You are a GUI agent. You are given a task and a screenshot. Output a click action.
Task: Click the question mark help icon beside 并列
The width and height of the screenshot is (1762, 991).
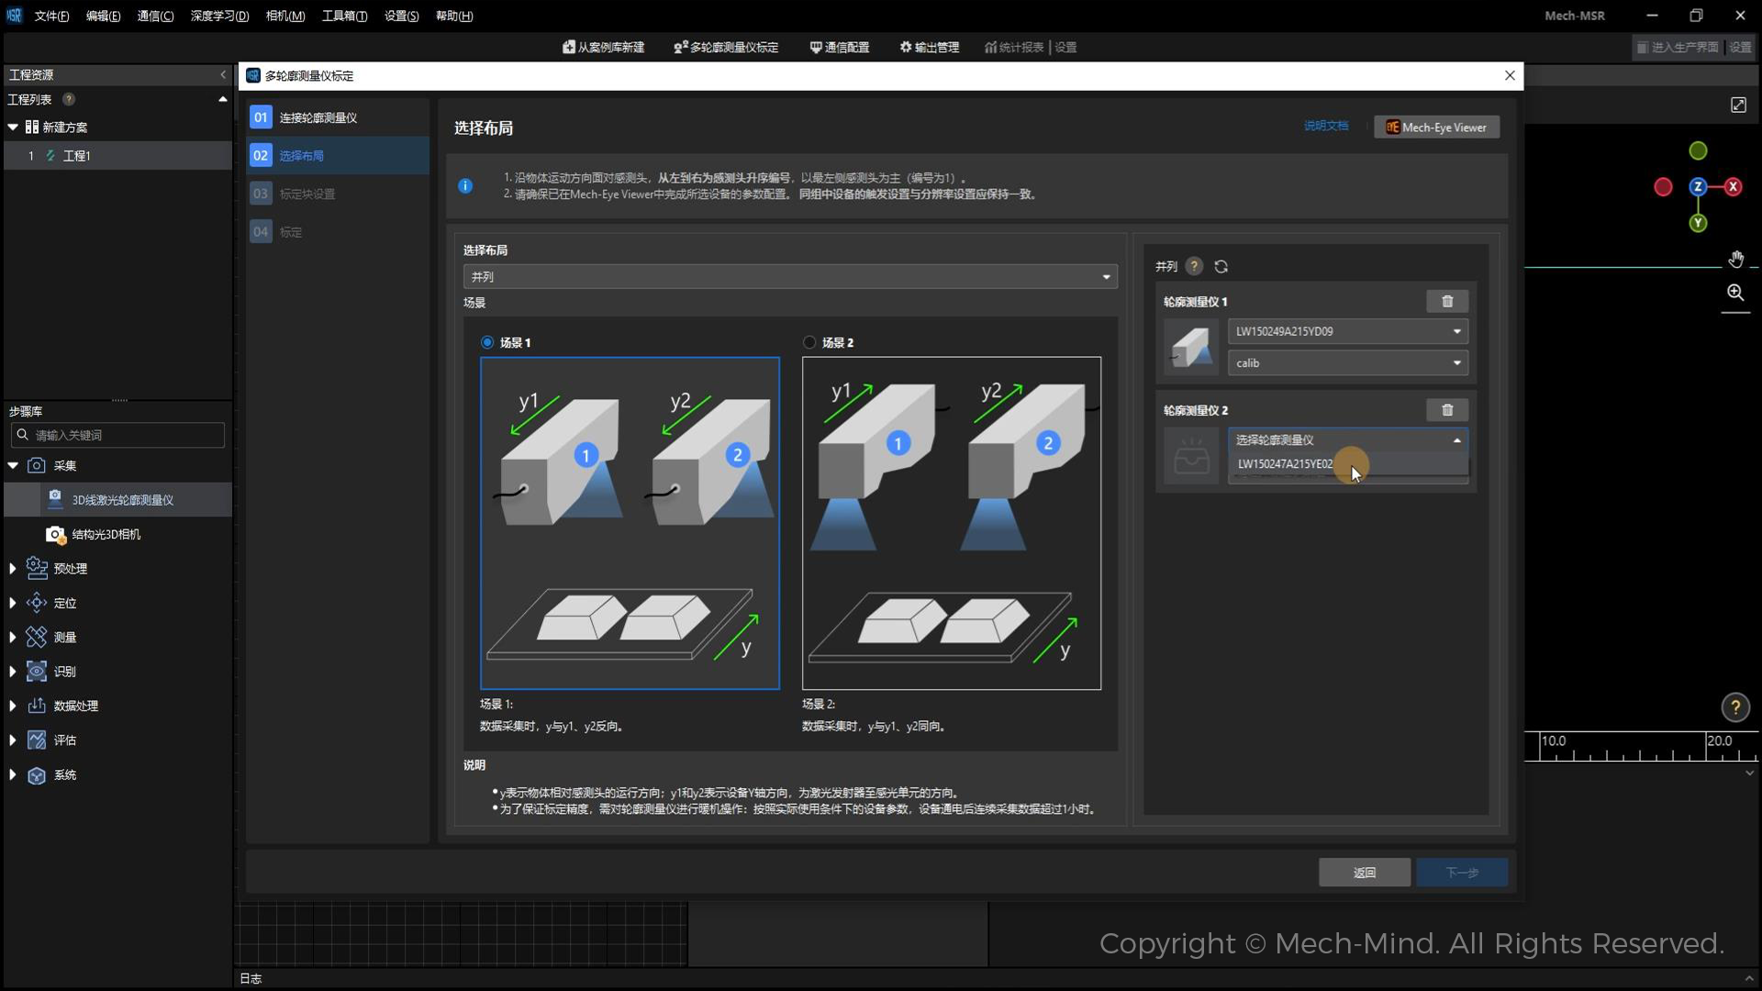1194,266
